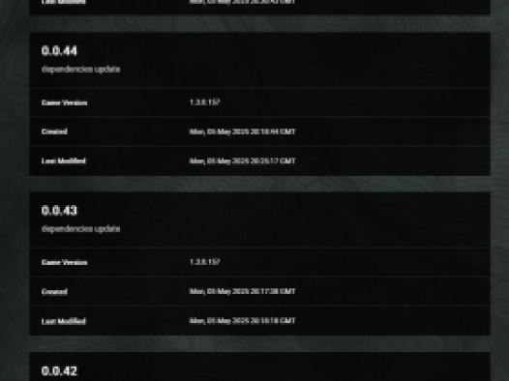509x381 pixels.
Task: Click the Game Version value in 0.0.43 card
Action: 205,262
